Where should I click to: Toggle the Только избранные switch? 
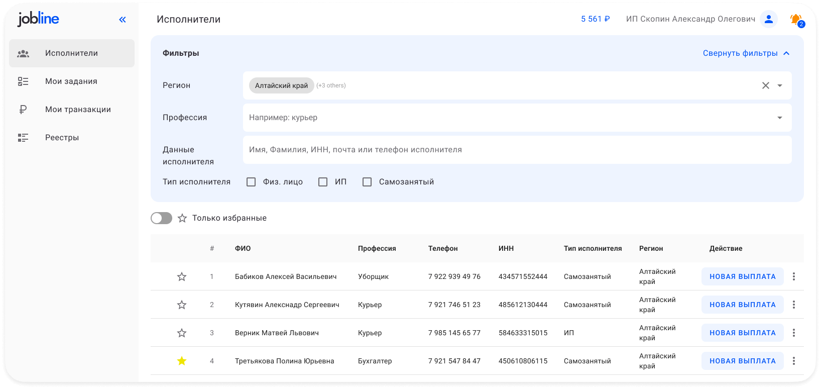[x=162, y=218]
